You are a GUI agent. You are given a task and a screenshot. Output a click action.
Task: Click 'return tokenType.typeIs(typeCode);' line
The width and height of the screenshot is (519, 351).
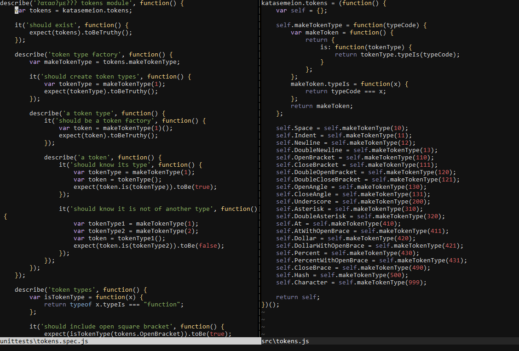pyautogui.click(x=397, y=55)
